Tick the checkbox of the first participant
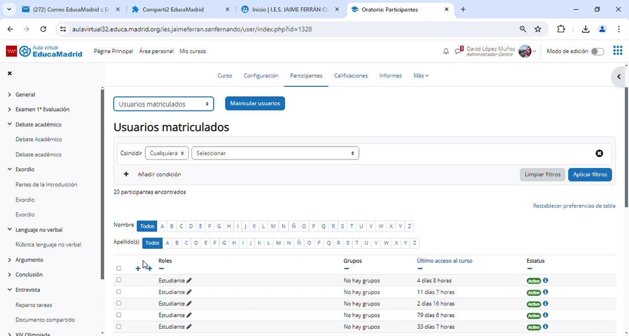The height and width of the screenshot is (336, 629). (x=119, y=280)
